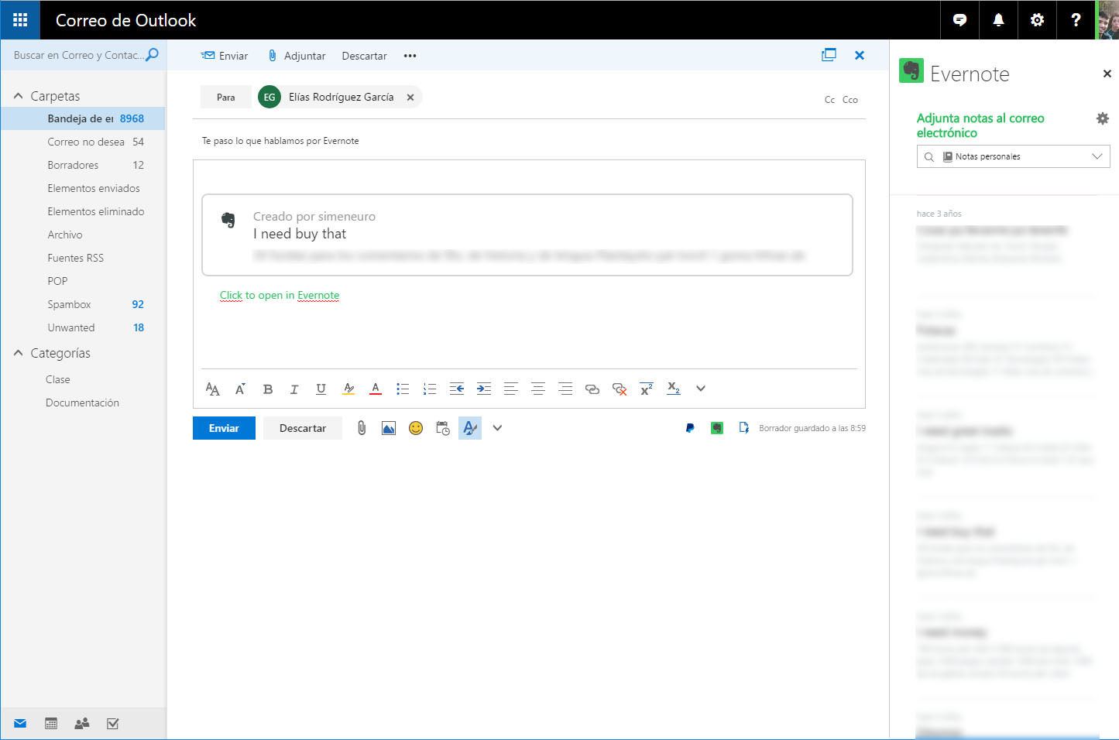Remove recipient Elías Rodríguez García
Viewport: 1119px width, 740px height.
(410, 98)
